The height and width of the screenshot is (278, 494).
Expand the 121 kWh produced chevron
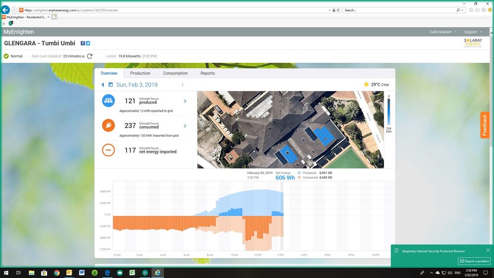[x=185, y=101]
